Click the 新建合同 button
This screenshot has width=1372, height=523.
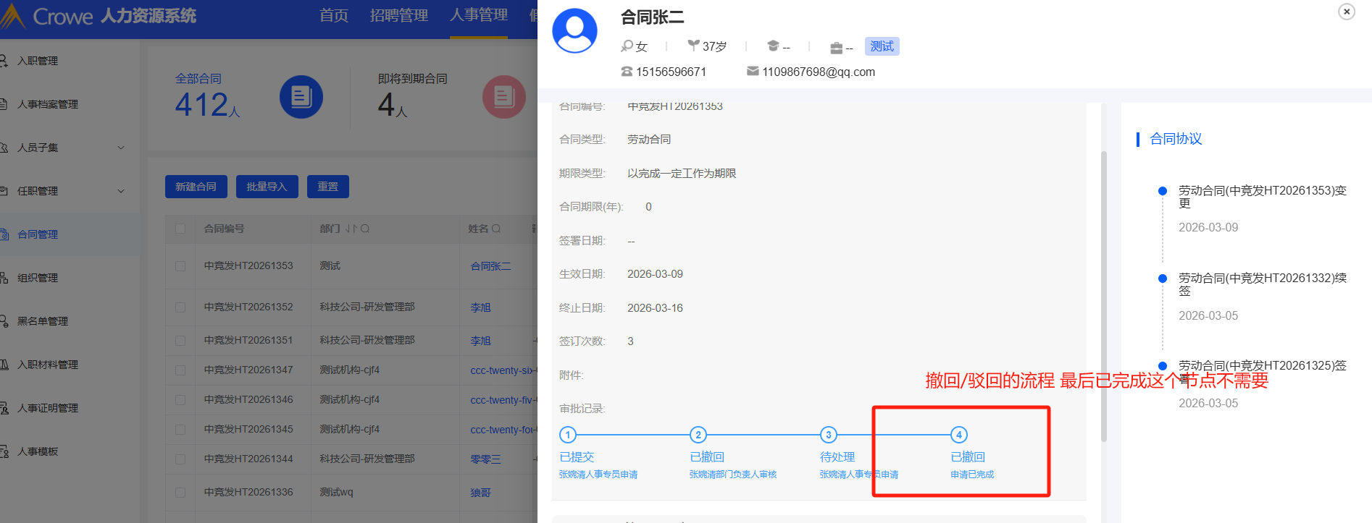[196, 187]
